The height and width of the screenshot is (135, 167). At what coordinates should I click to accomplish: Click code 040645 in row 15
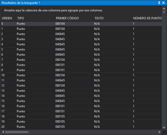coord(60,101)
